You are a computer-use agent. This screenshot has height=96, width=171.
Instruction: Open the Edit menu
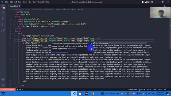tap(11, 2)
